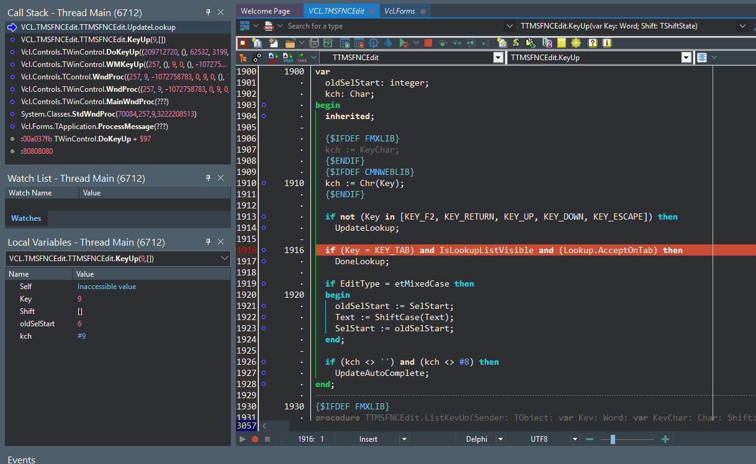
Task: Click the 'Unit' navigation icon
Action: click(302, 57)
